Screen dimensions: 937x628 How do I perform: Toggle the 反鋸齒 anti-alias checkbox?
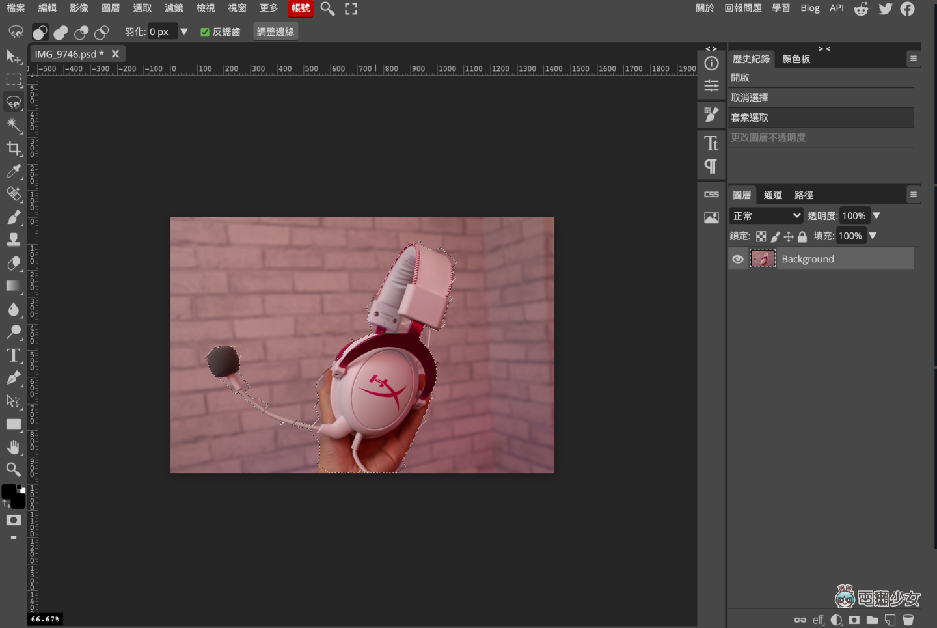point(205,32)
